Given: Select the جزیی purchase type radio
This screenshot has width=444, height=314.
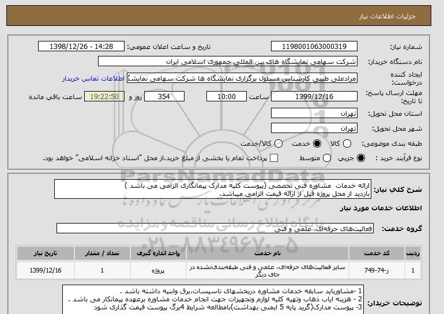Looking at the screenshot, I should tap(361, 158).
